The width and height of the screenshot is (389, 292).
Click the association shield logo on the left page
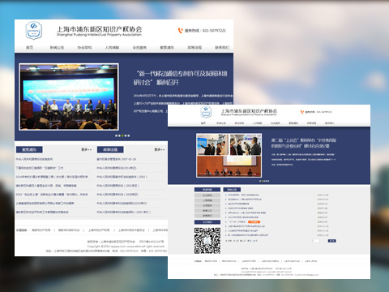click(34, 31)
